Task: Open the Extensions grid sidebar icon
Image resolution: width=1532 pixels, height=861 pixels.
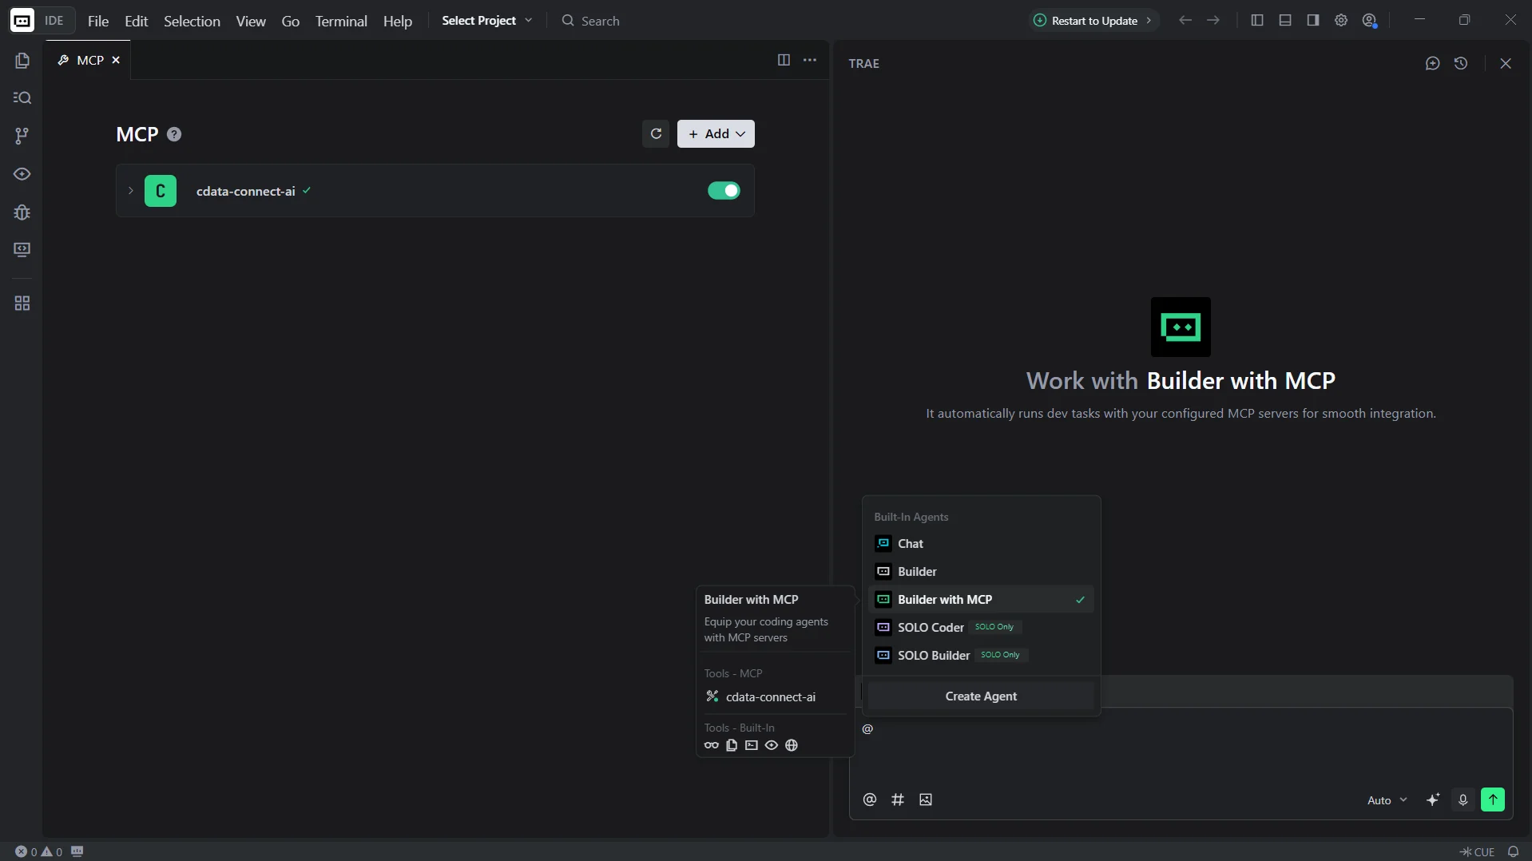Action: (22, 304)
